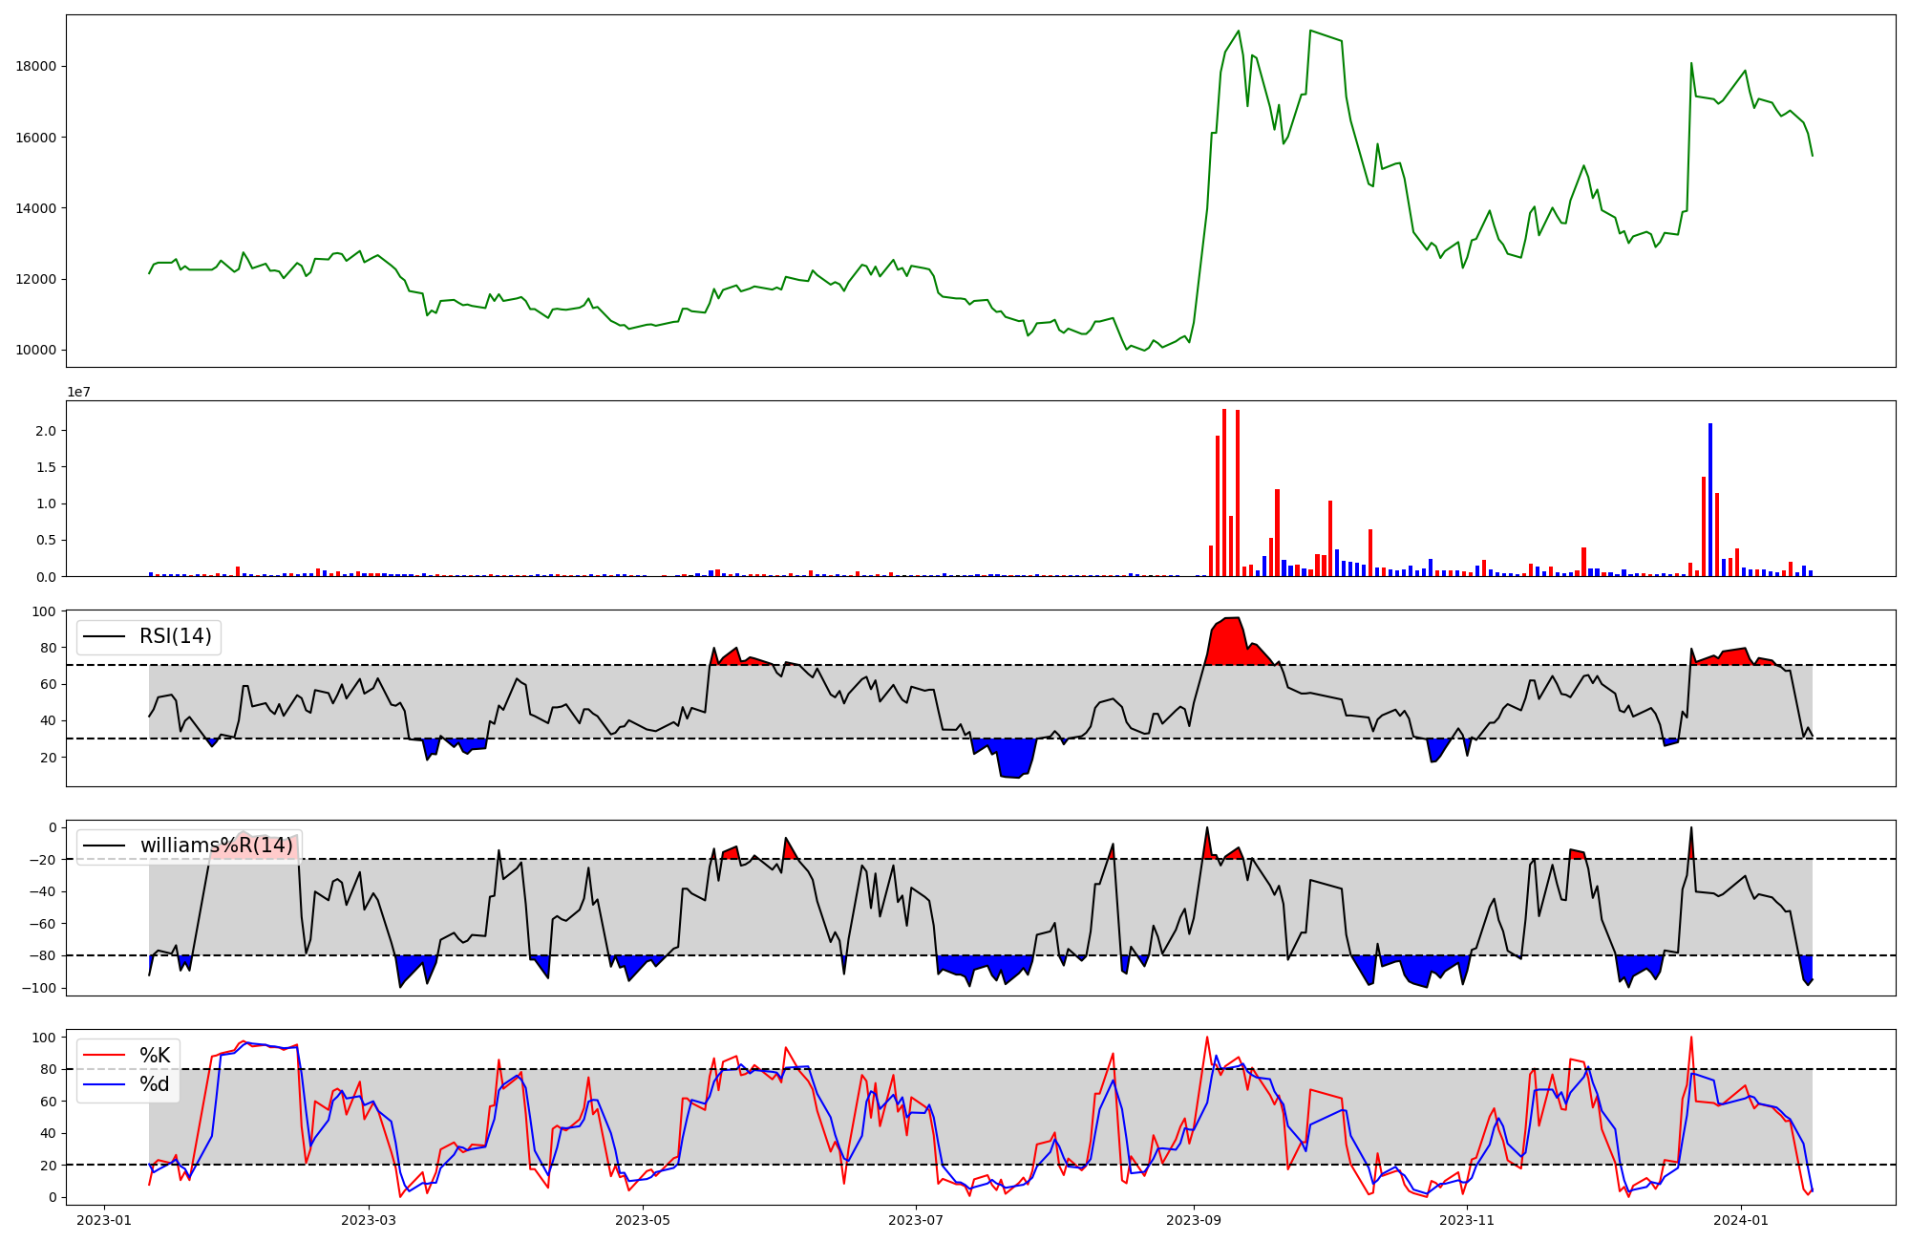1910x1242 pixels.
Task: Click the 2023-01 x-axis date label
Action: (x=103, y=1220)
